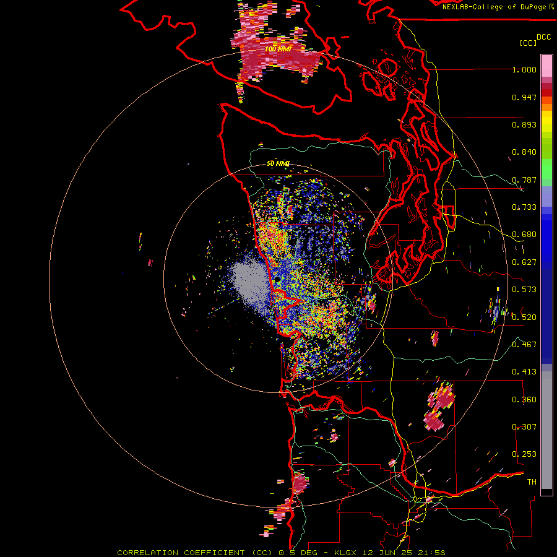Pick the light pink top color bar segment
Viewport: 557px width, 557px height.
[x=546, y=66]
